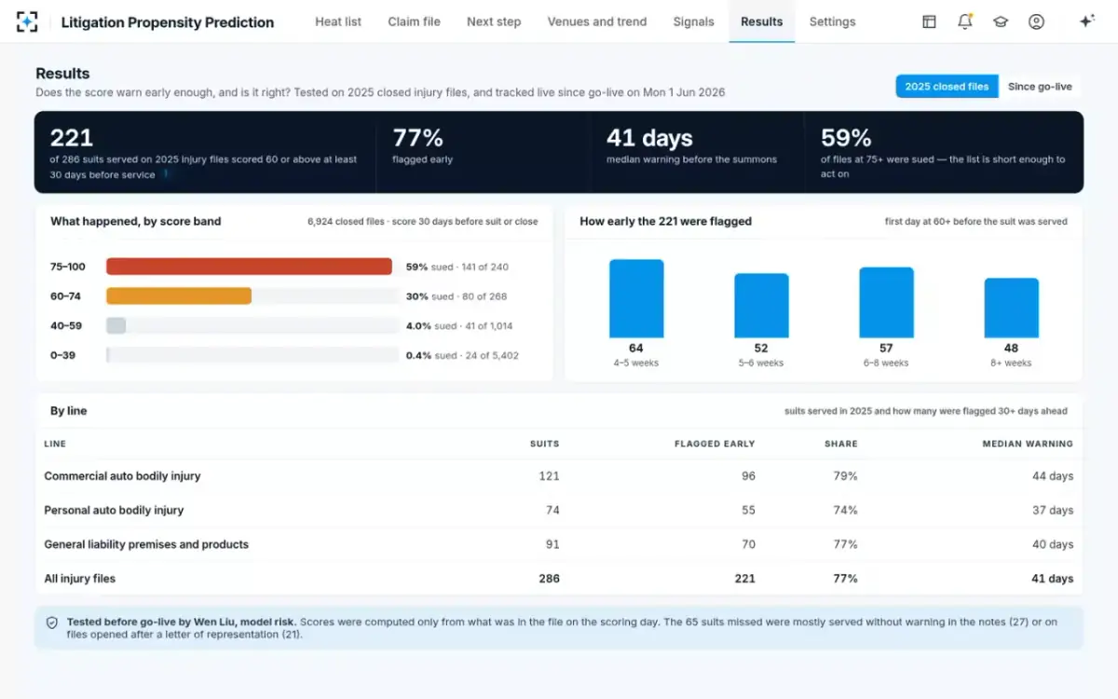This screenshot has width=1118, height=699.
Task: Go to the Venues and trend tab
Action: coord(597,21)
